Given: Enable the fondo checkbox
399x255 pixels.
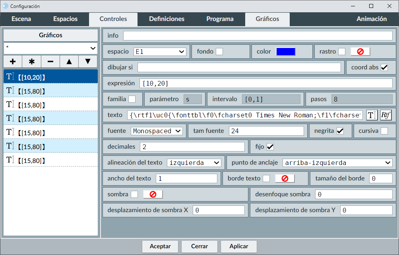Looking at the screenshot, I should click(x=219, y=52).
